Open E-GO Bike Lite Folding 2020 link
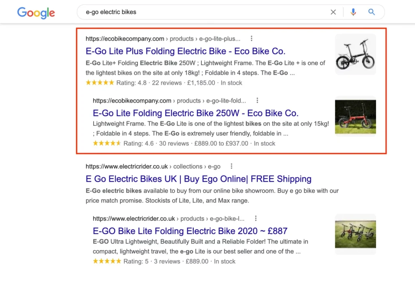Viewport: 415px width, 282px height. click(x=190, y=231)
